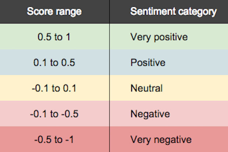The height and width of the screenshot is (152, 228).
Task: Select the 0.5 to 1 score cell
Action: (54, 37)
